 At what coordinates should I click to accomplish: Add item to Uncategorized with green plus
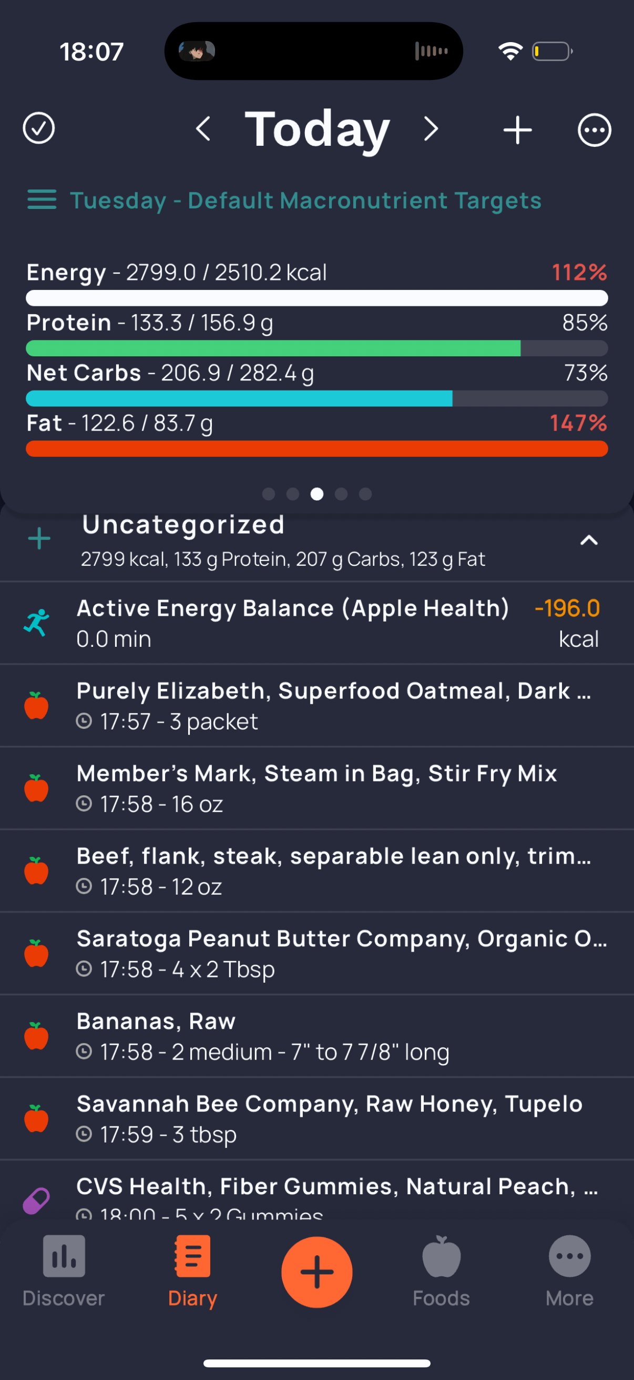click(x=39, y=538)
